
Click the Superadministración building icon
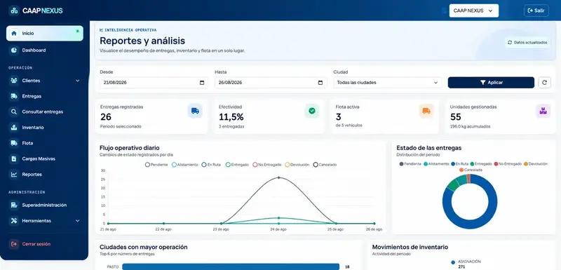pos(14,205)
